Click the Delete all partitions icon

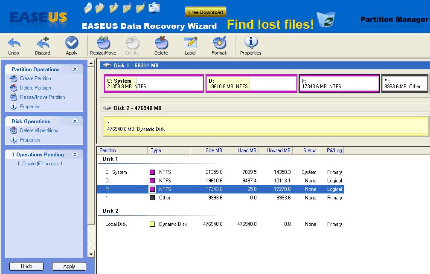pos(14,130)
